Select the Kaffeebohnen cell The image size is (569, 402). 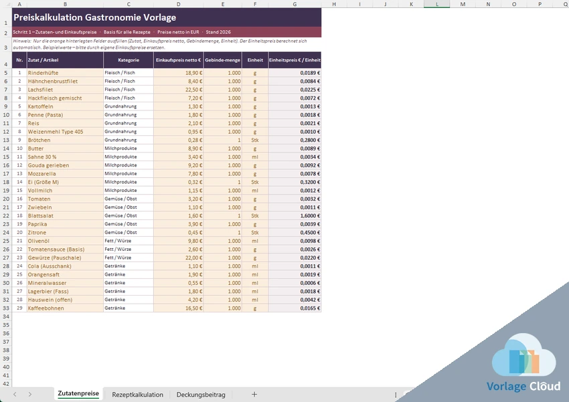pos(65,308)
